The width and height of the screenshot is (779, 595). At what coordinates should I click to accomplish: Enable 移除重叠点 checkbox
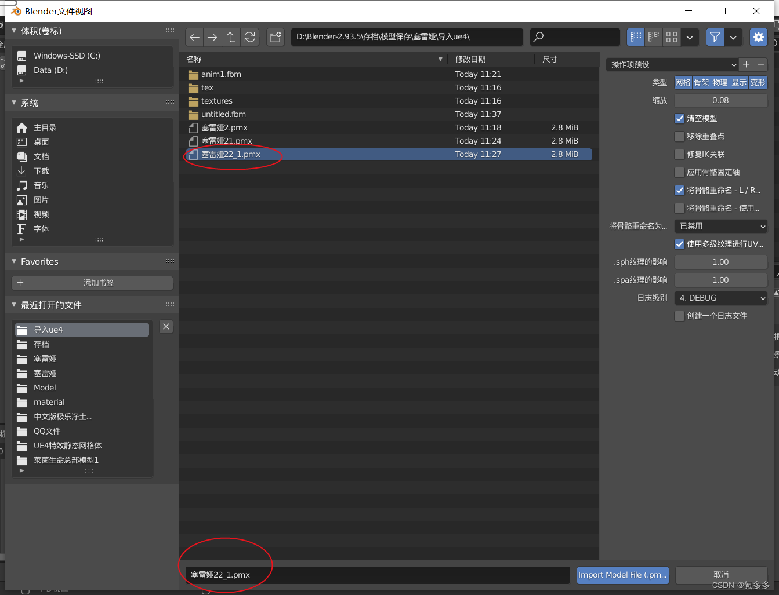[x=680, y=136]
